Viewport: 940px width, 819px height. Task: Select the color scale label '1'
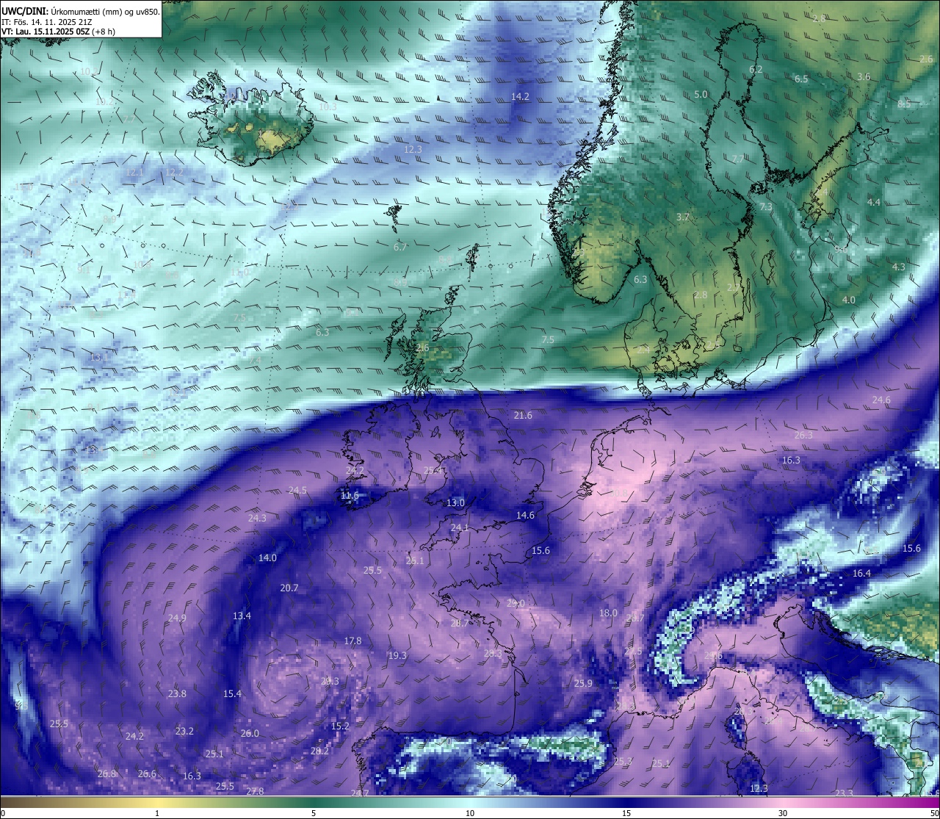157,813
